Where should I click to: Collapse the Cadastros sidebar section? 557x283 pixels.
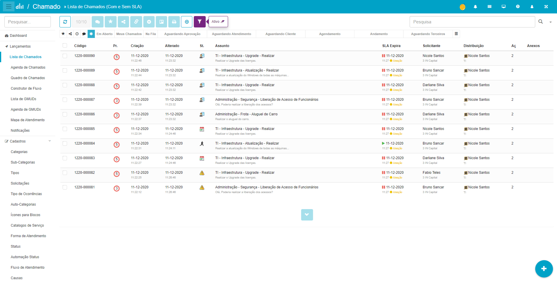[x=49, y=141]
